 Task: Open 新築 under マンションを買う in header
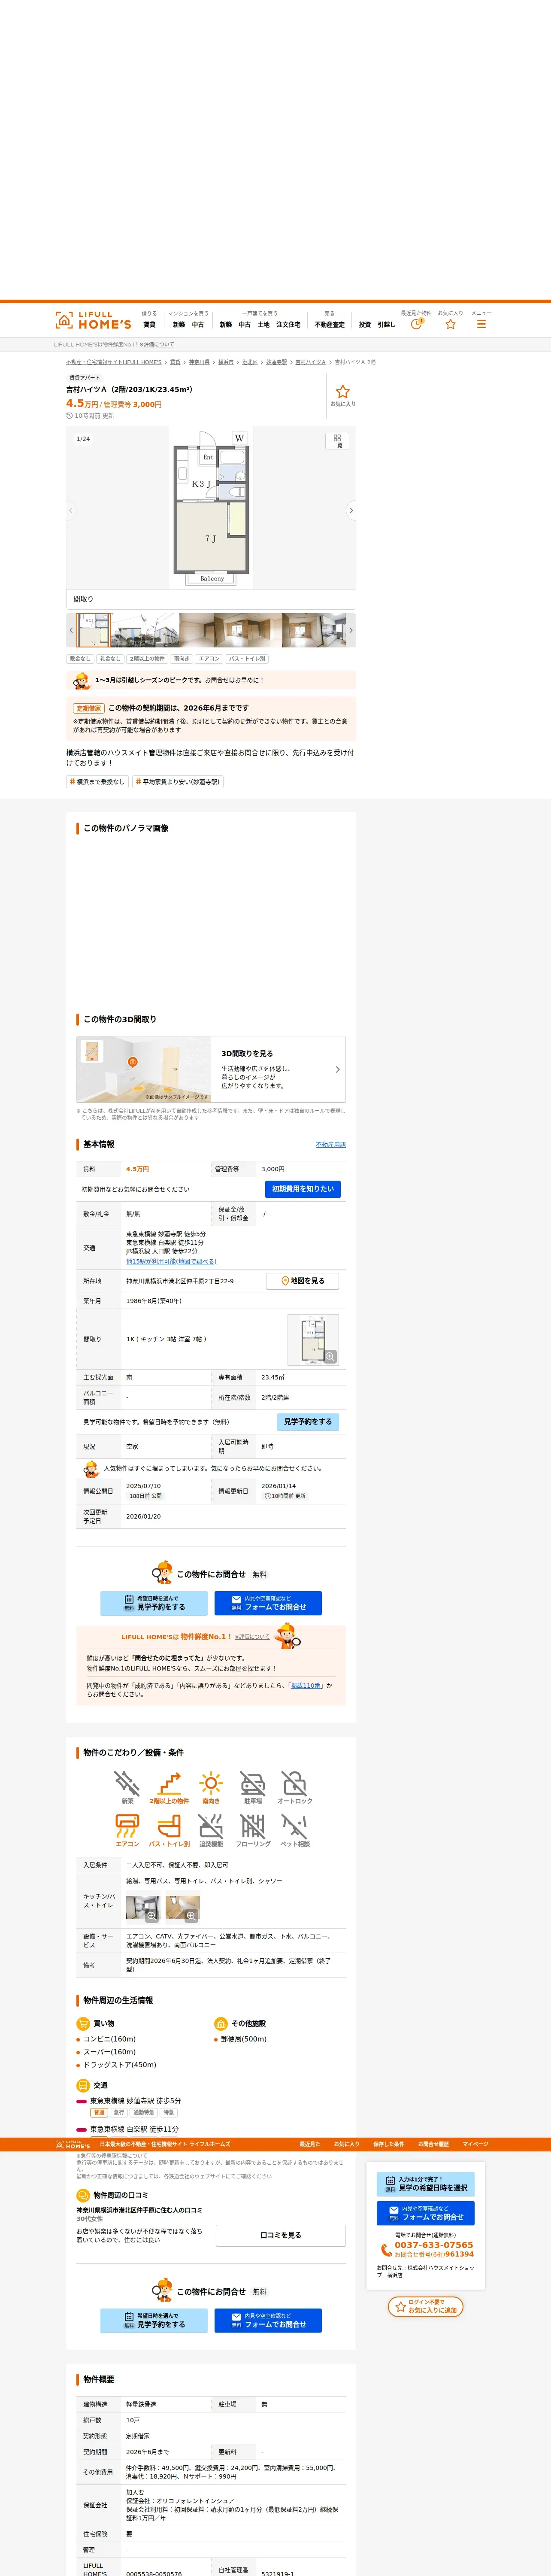coord(179,324)
